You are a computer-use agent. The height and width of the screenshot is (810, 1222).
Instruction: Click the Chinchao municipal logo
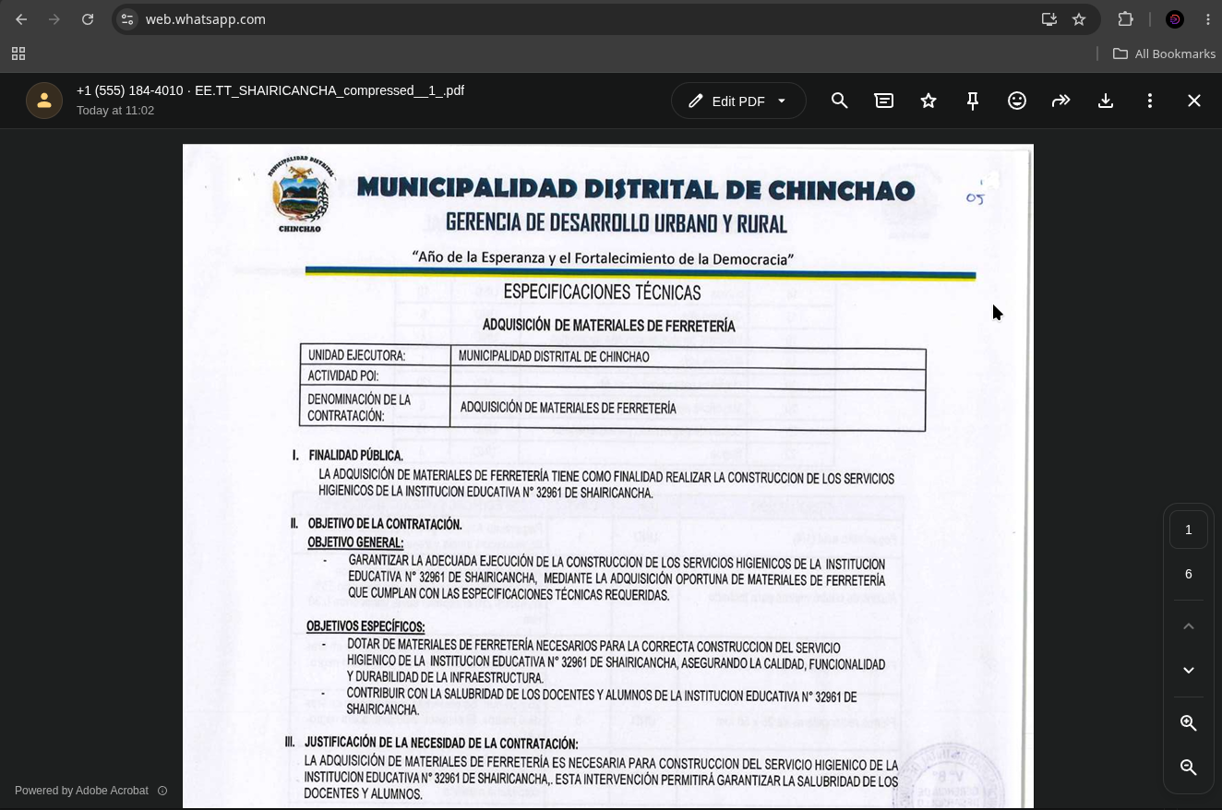pos(300,194)
